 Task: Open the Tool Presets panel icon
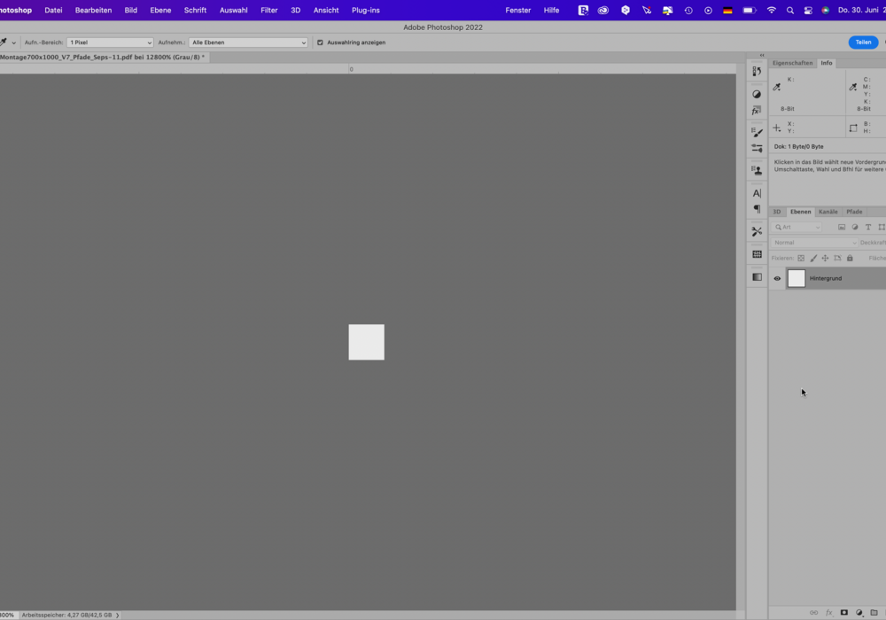tap(757, 231)
